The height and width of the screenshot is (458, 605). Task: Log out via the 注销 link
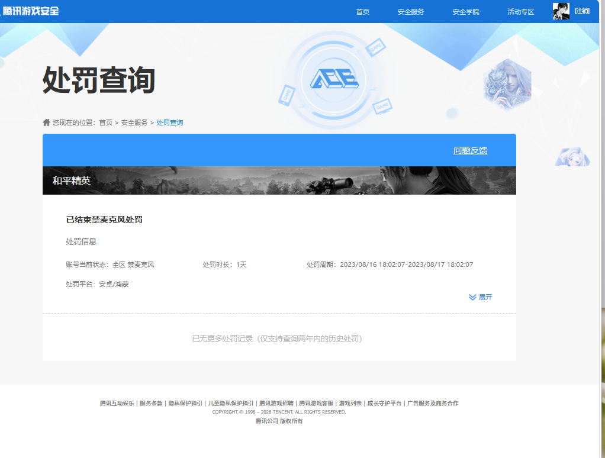(x=582, y=11)
